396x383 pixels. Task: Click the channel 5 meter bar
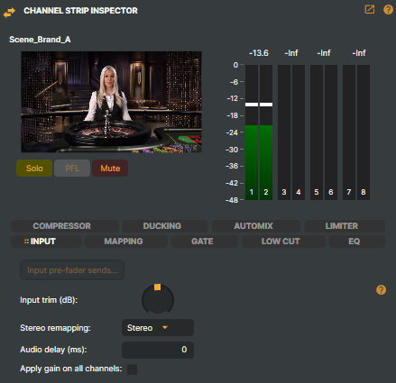pos(317,132)
